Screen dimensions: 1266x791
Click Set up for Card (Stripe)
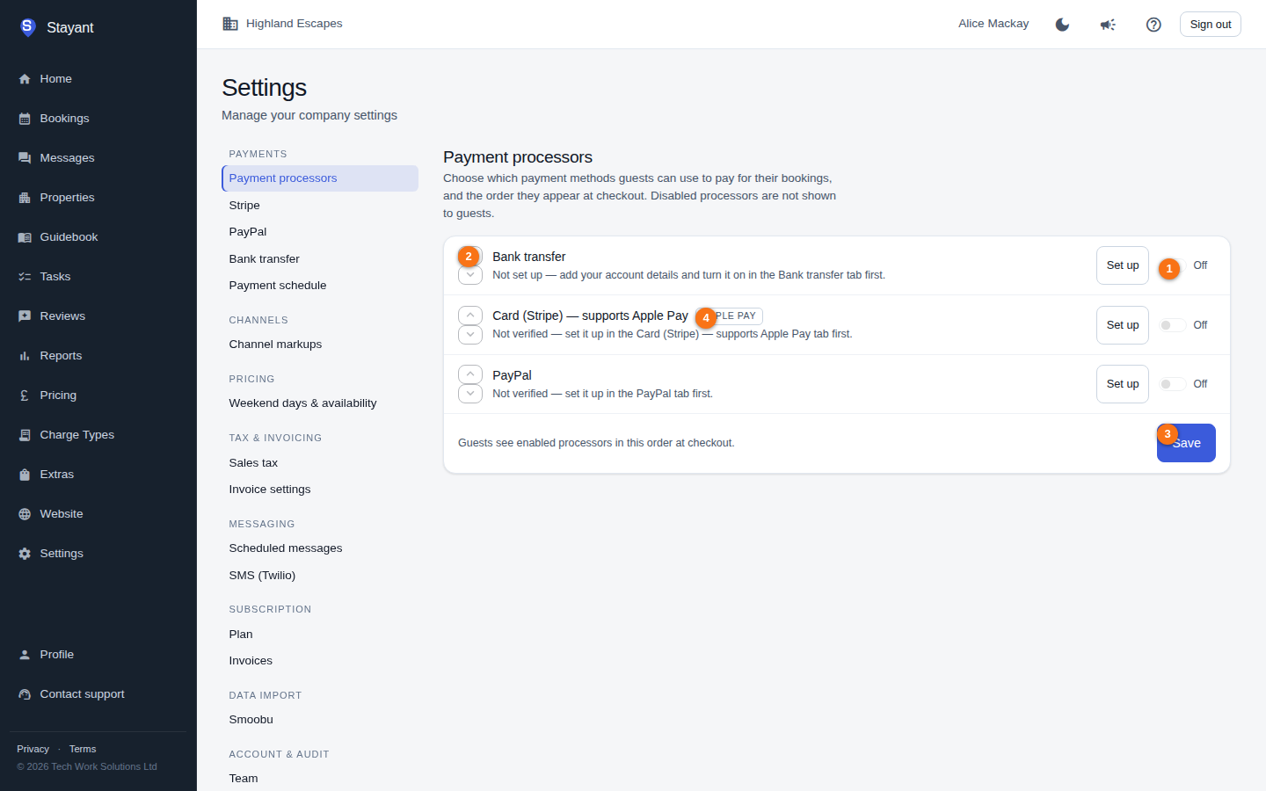pyautogui.click(x=1123, y=325)
